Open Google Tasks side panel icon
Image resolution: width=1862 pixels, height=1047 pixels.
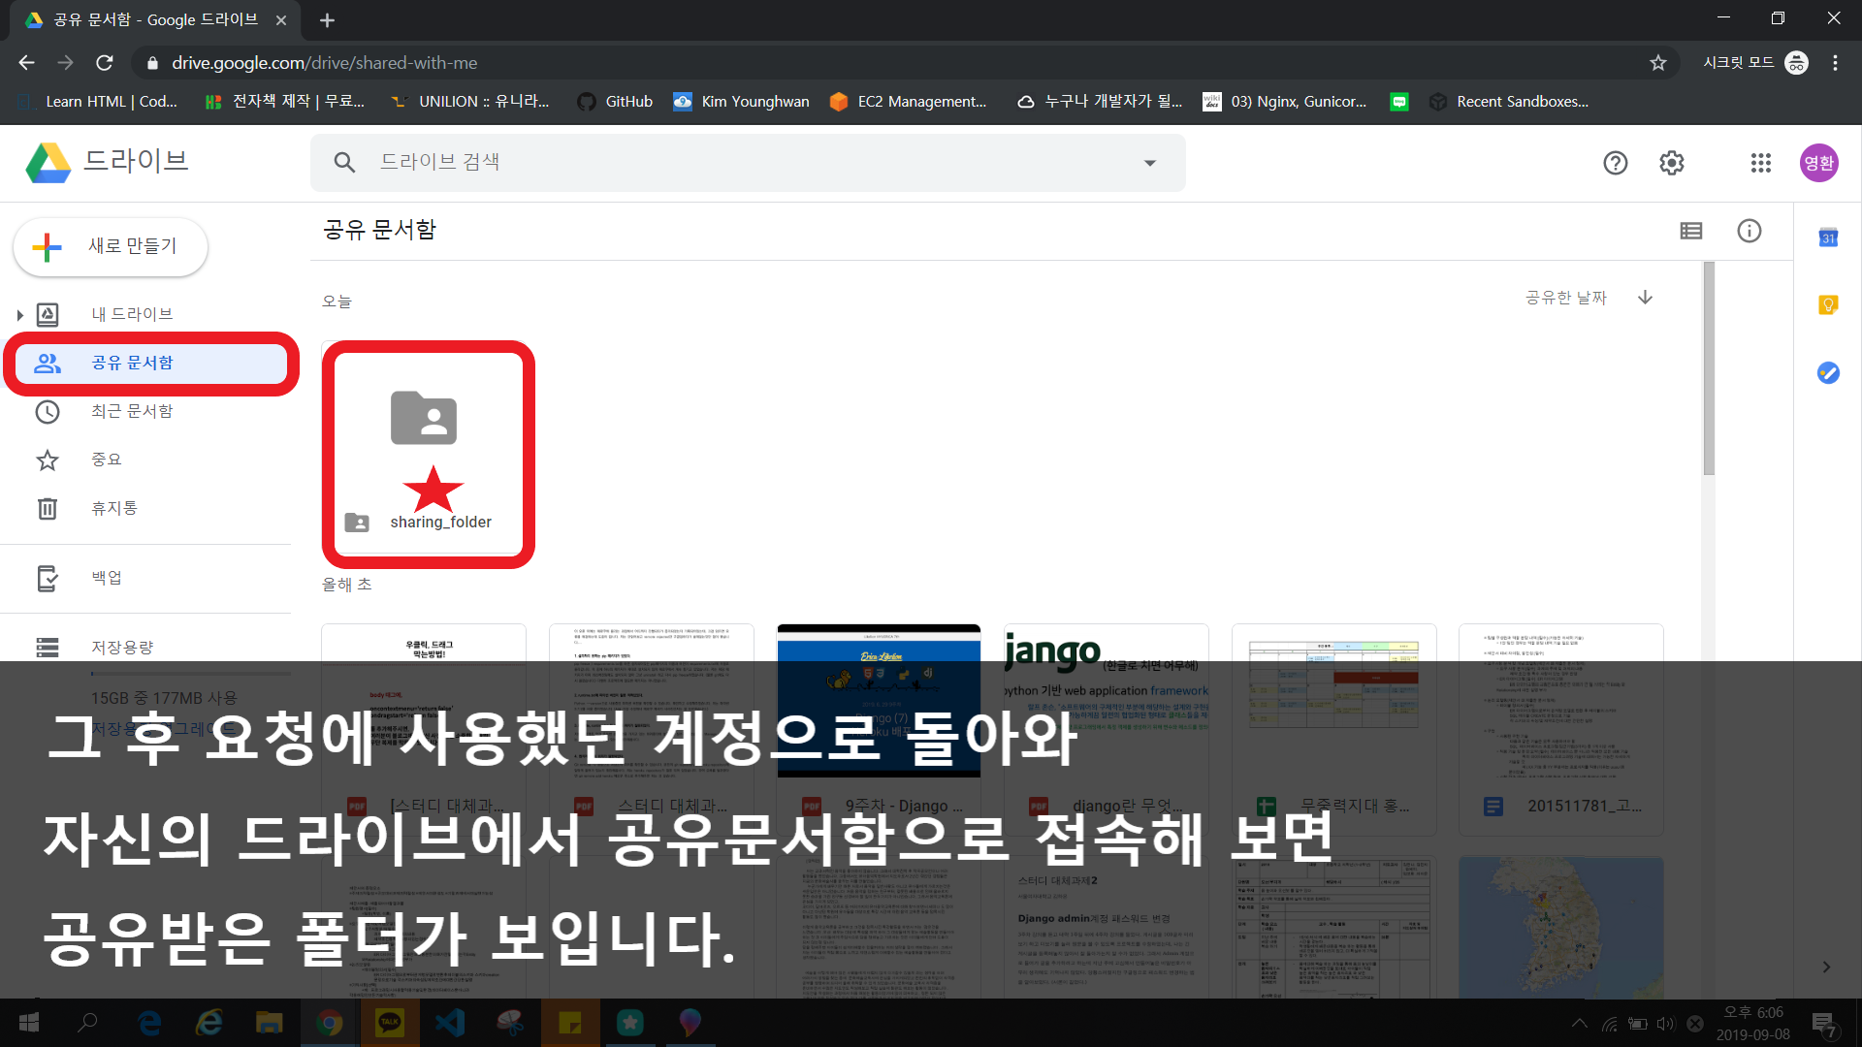point(1828,372)
